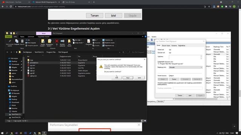Open the Explorer address bar history dropdown
Image resolution: width=241 pixels, height=135 pixels.
pos(120,52)
